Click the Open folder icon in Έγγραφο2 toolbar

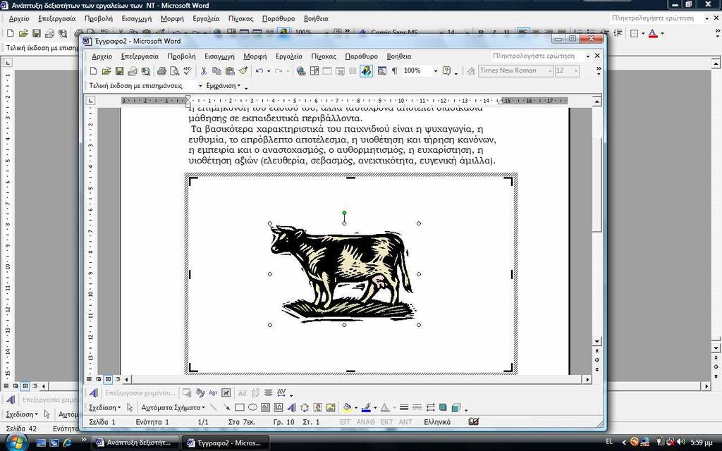[x=106, y=71]
